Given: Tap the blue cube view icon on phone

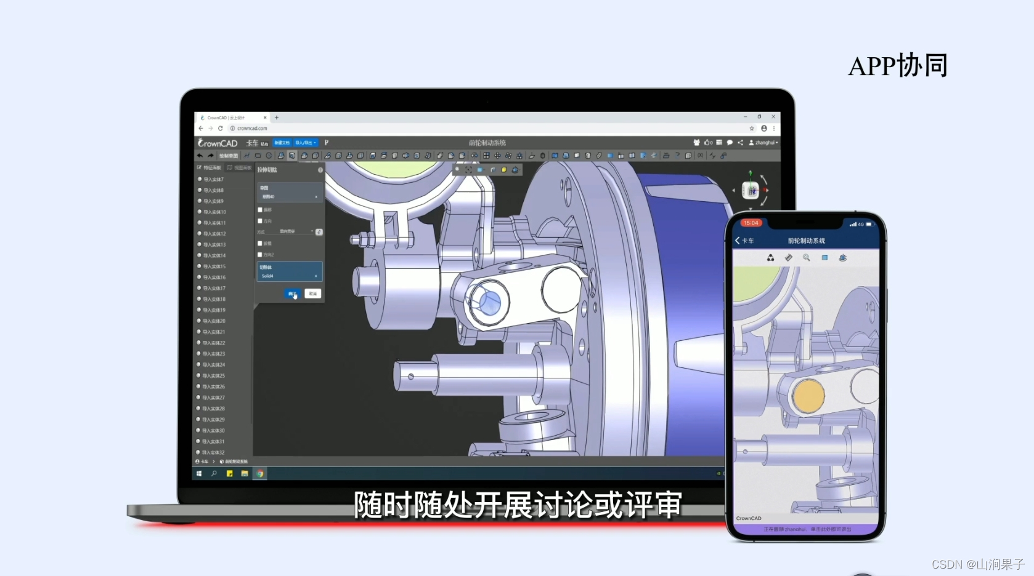Looking at the screenshot, I should coord(824,258).
